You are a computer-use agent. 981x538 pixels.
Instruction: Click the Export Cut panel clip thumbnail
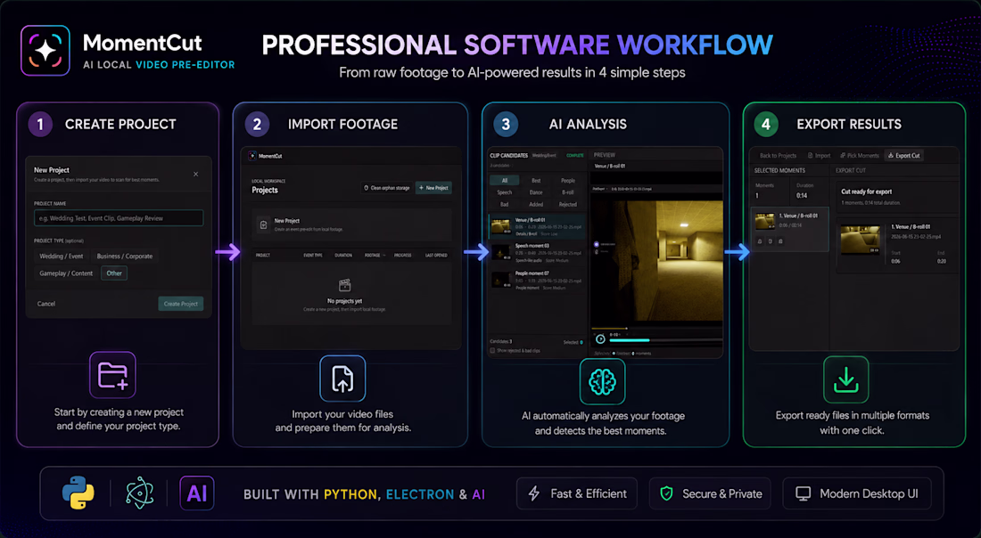pyautogui.click(x=861, y=240)
